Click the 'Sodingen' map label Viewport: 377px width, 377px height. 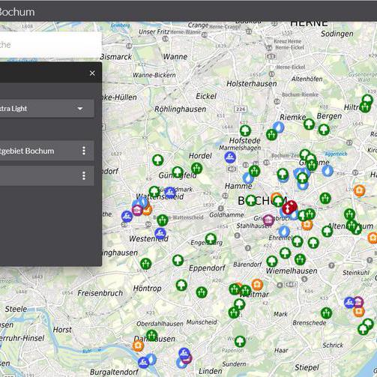pyautogui.click(x=337, y=34)
